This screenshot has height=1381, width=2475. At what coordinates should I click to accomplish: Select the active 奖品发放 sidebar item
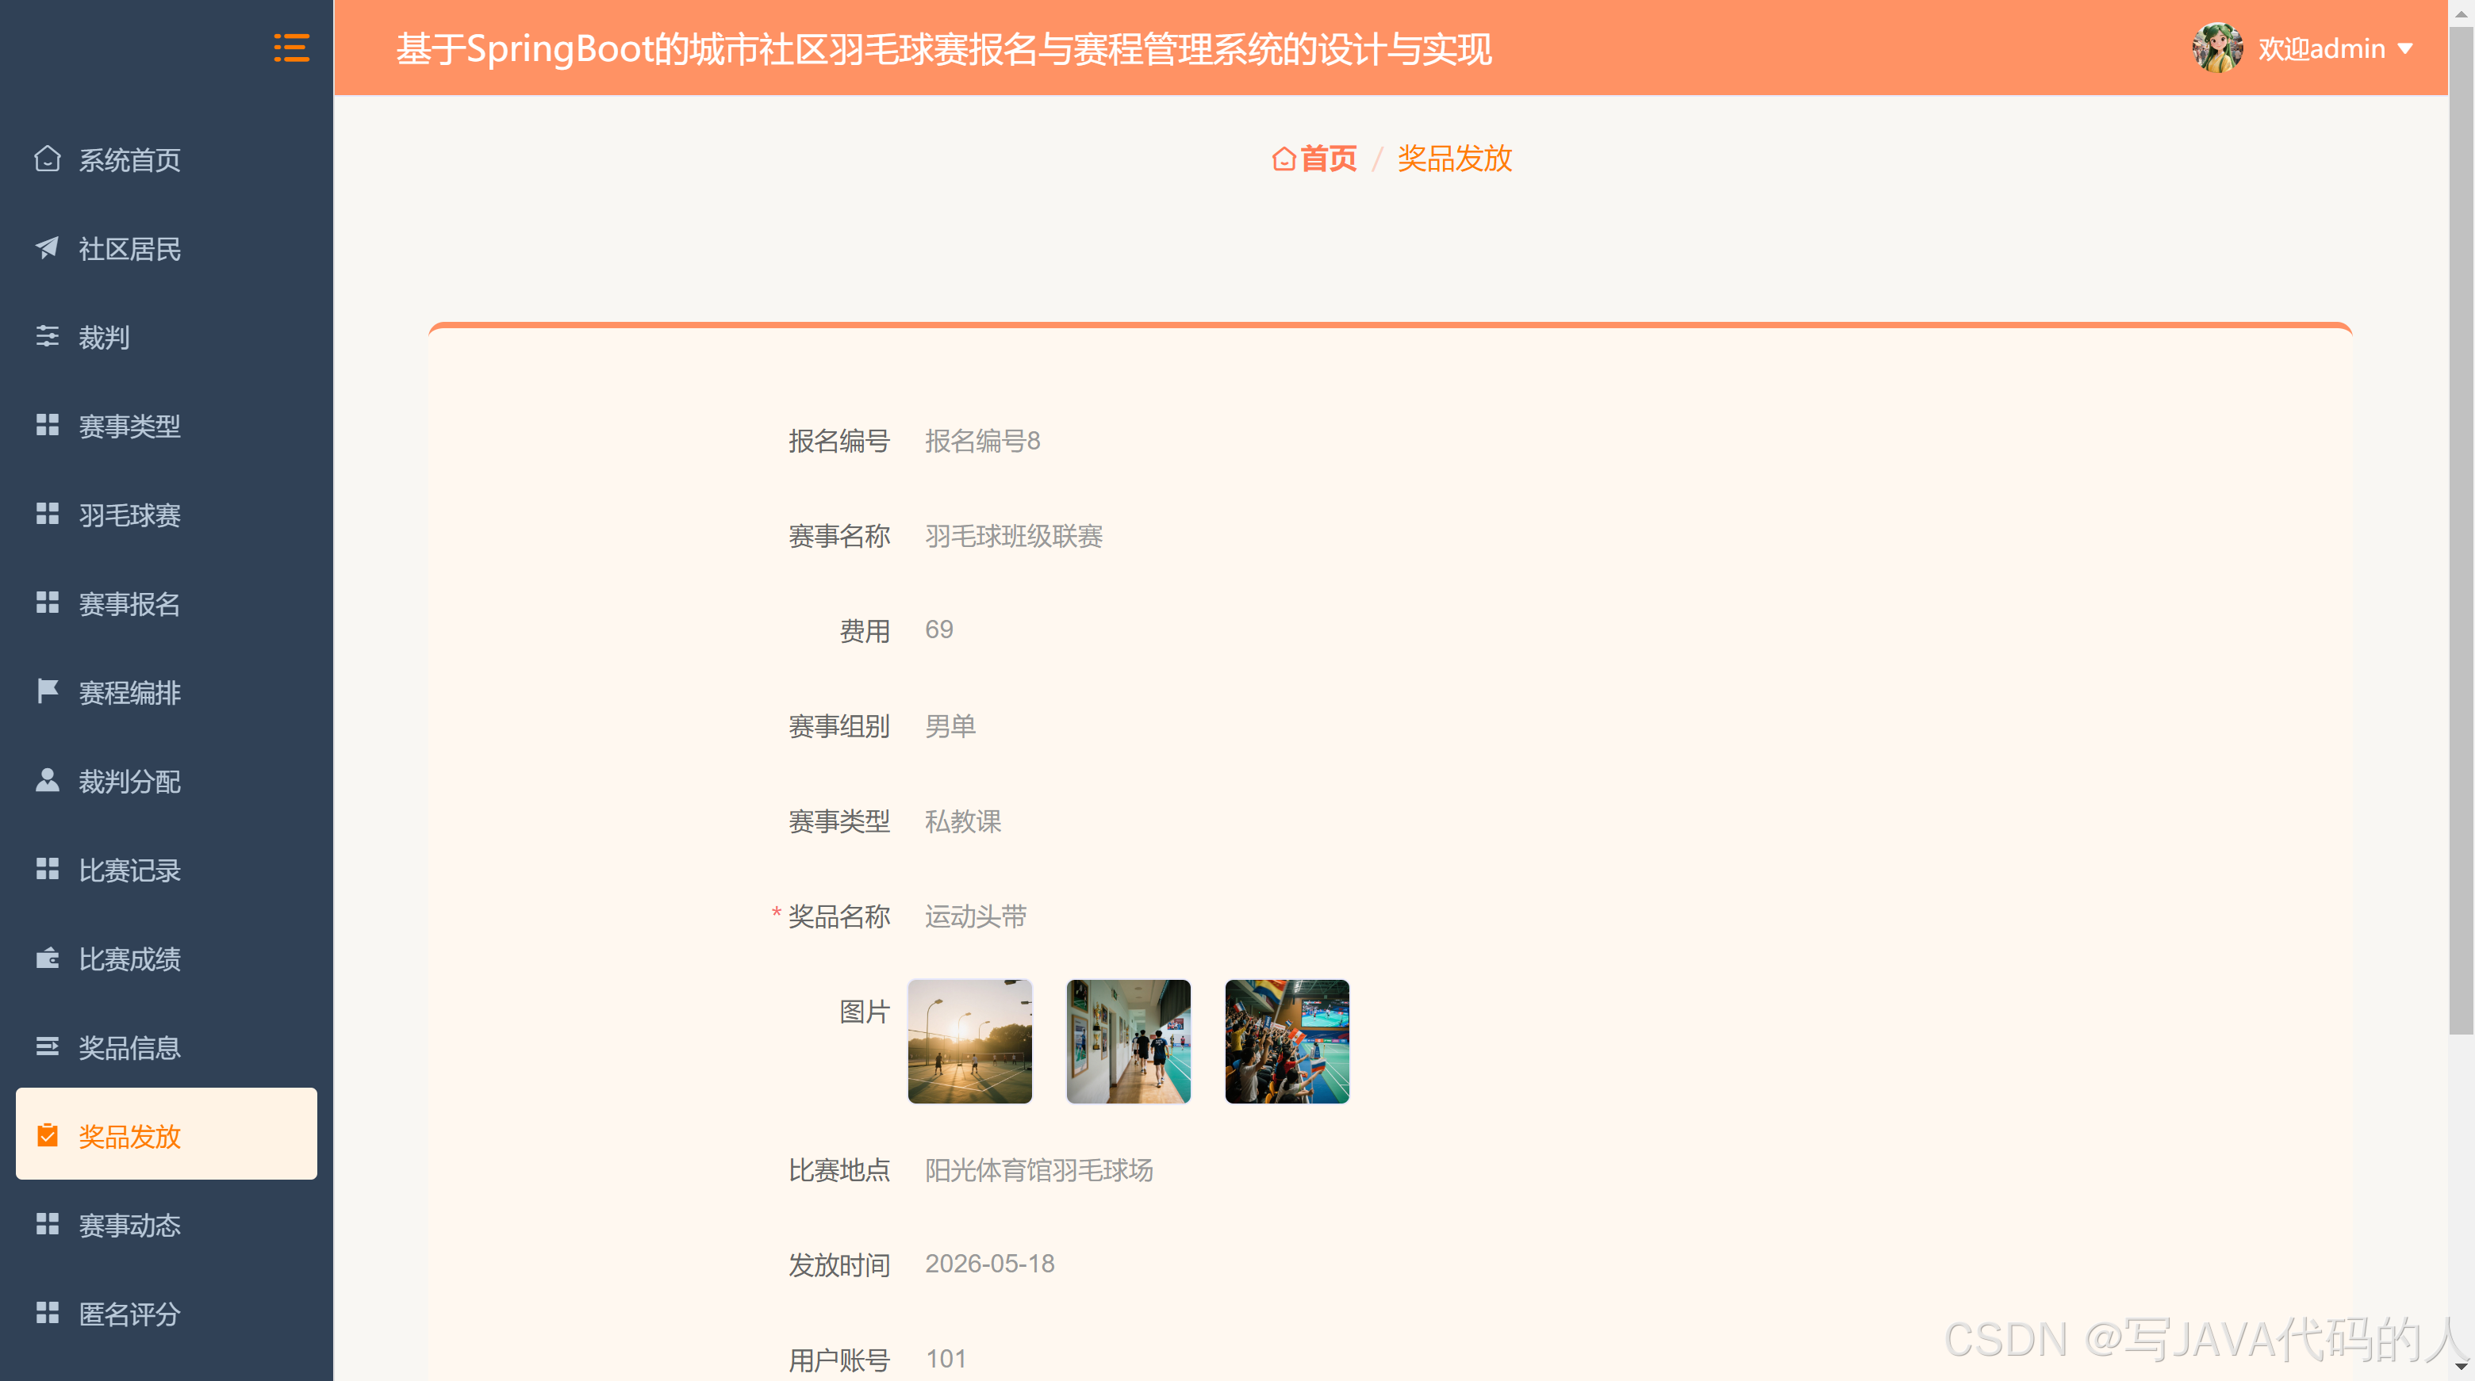click(167, 1134)
